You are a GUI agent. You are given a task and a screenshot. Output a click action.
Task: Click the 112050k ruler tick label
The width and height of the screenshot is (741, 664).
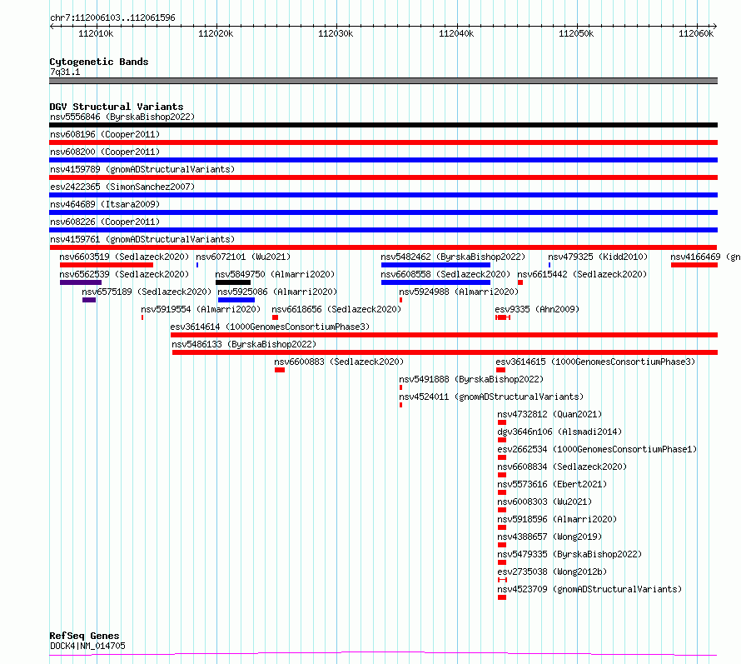576,33
